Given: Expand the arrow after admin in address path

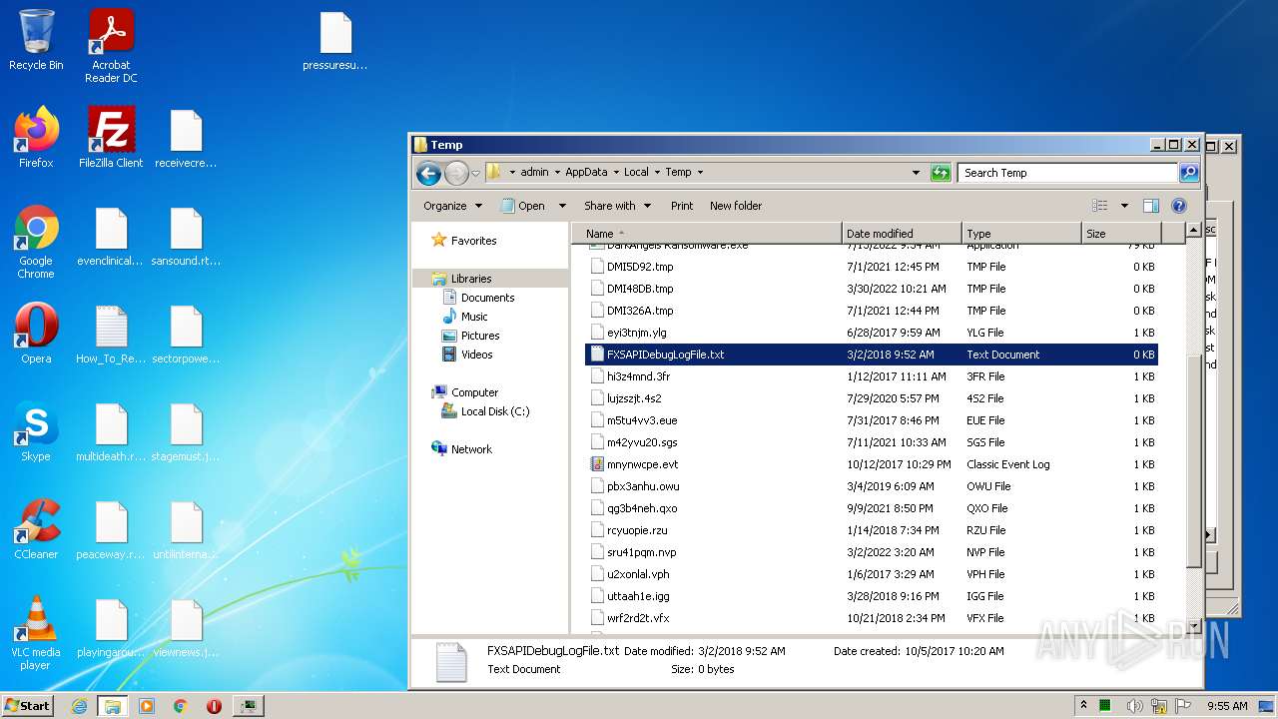Looking at the screenshot, I should (557, 173).
